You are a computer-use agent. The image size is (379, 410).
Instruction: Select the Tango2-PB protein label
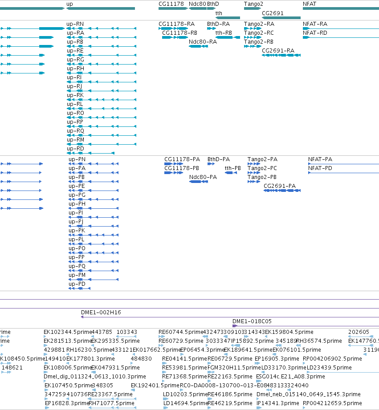(x=262, y=177)
